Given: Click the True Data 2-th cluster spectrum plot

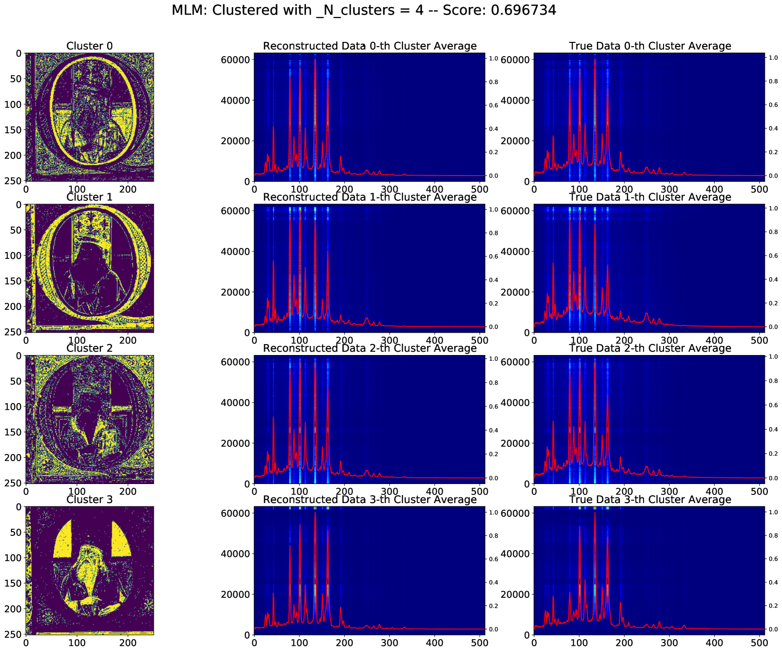Looking at the screenshot, I should (x=649, y=420).
